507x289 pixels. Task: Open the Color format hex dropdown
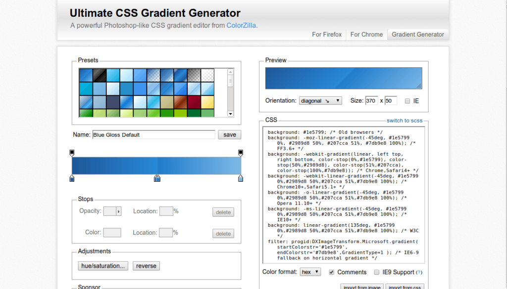(310, 272)
